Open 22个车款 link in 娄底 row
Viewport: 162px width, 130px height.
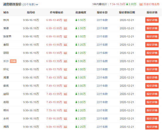coord(102,86)
